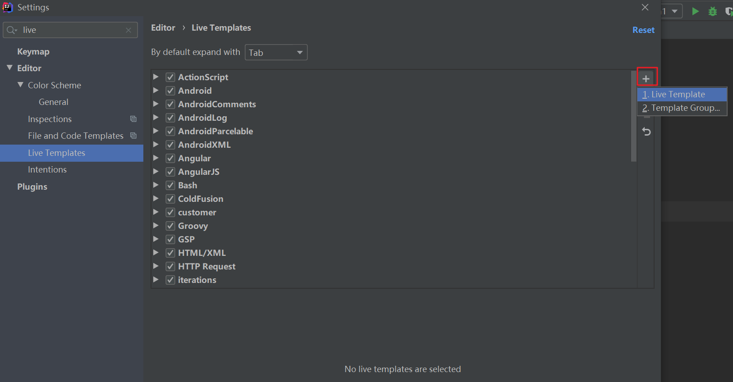Click the green Run icon behind dialog

coord(696,11)
